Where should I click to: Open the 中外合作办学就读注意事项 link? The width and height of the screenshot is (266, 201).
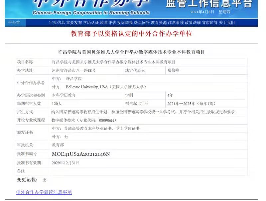point(44,192)
